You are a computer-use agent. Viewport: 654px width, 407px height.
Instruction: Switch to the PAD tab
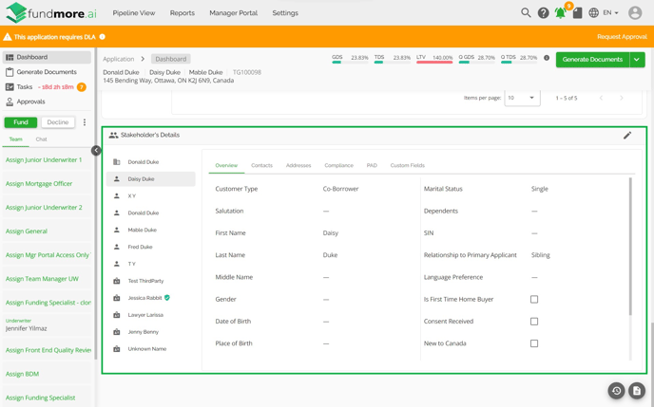coord(372,165)
